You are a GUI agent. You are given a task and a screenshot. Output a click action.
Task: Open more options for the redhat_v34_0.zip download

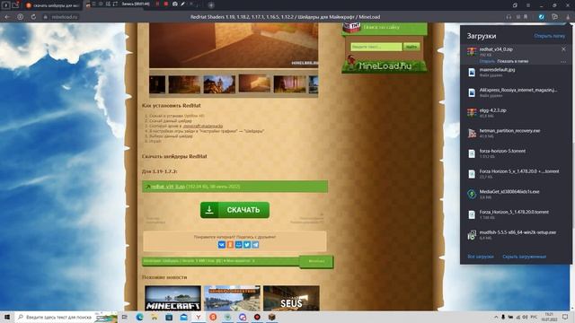click(x=563, y=62)
